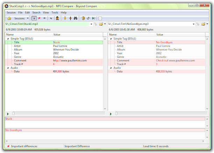Select left Data row 404,898 bytes

[54, 71]
